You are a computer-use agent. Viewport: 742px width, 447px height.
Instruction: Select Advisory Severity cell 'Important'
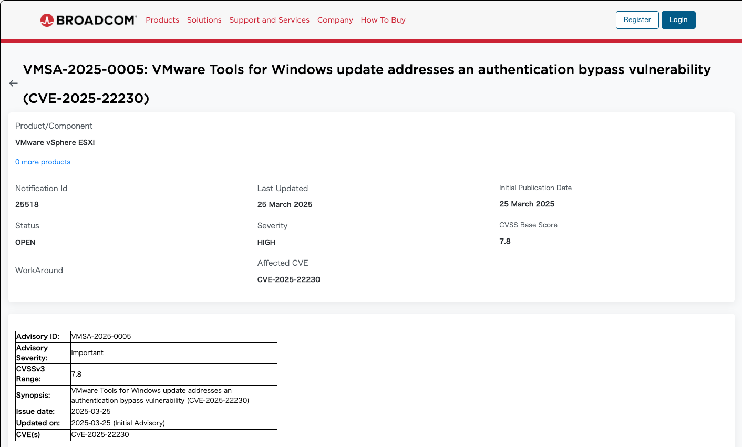174,353
